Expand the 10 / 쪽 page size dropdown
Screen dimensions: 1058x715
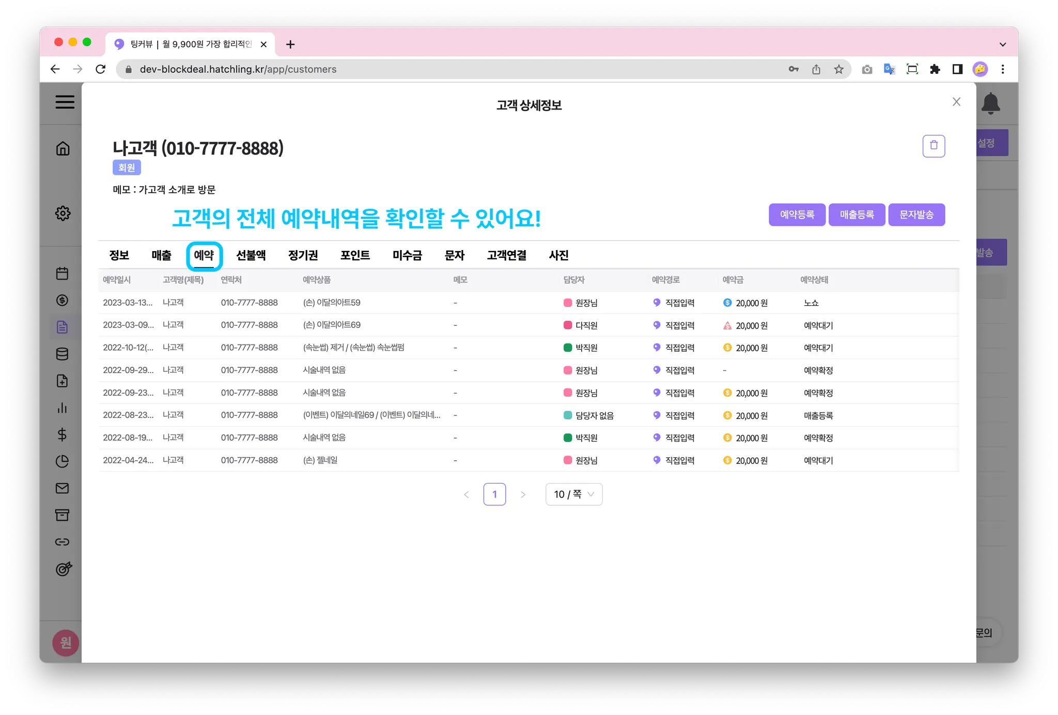click(x=573, y=494)
